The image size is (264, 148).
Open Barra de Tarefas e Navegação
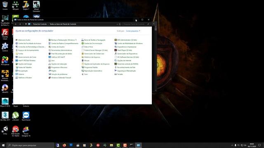pos(94,40)
